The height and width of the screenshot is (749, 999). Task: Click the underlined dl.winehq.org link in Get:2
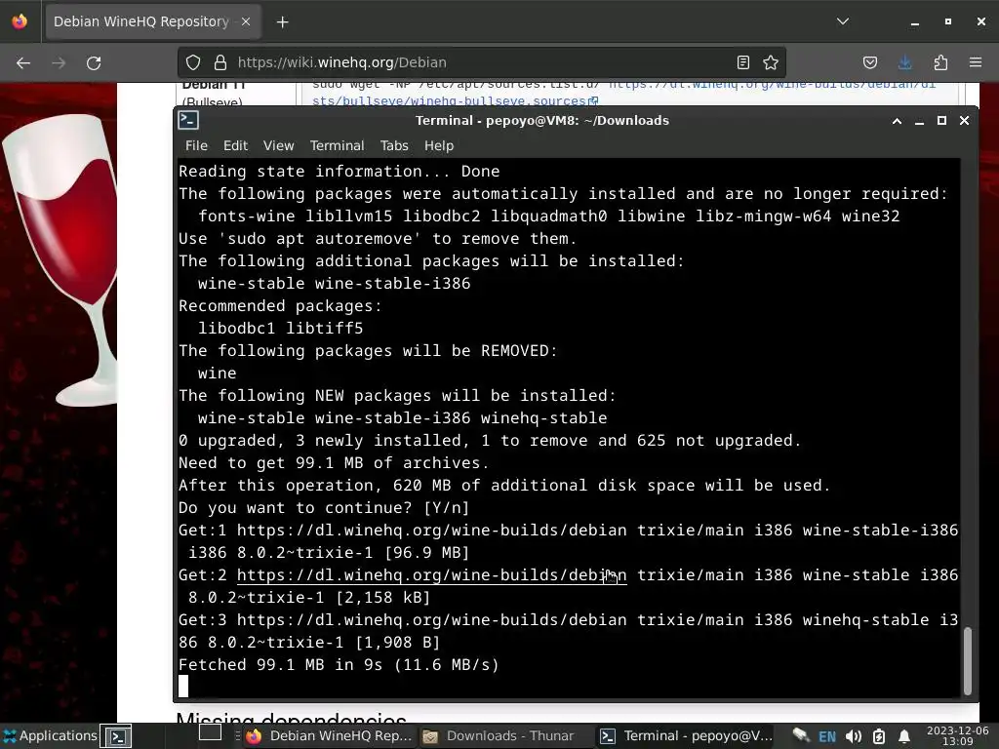pyautogui.click(x=432, y=575)
